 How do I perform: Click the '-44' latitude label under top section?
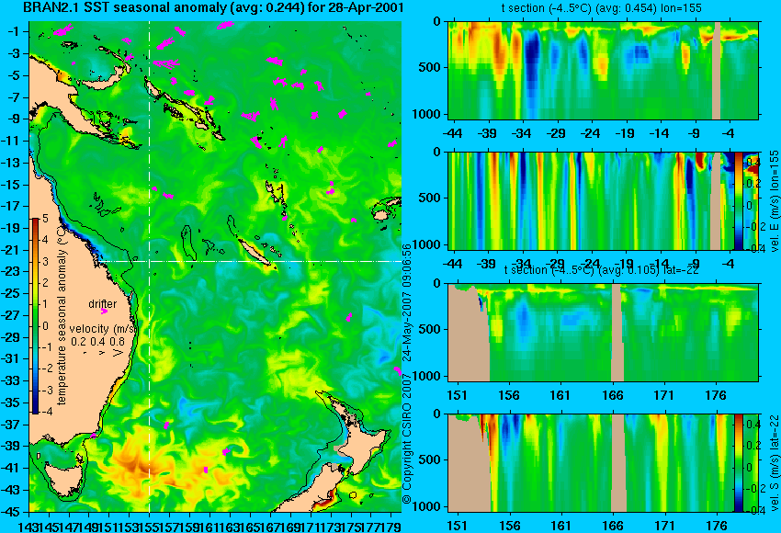[452, 133]
